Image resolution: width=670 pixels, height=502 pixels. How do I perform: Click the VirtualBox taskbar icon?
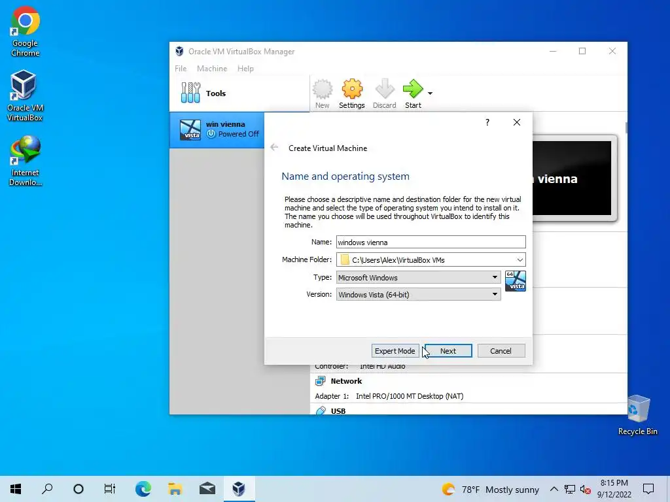tap(239, 489)
